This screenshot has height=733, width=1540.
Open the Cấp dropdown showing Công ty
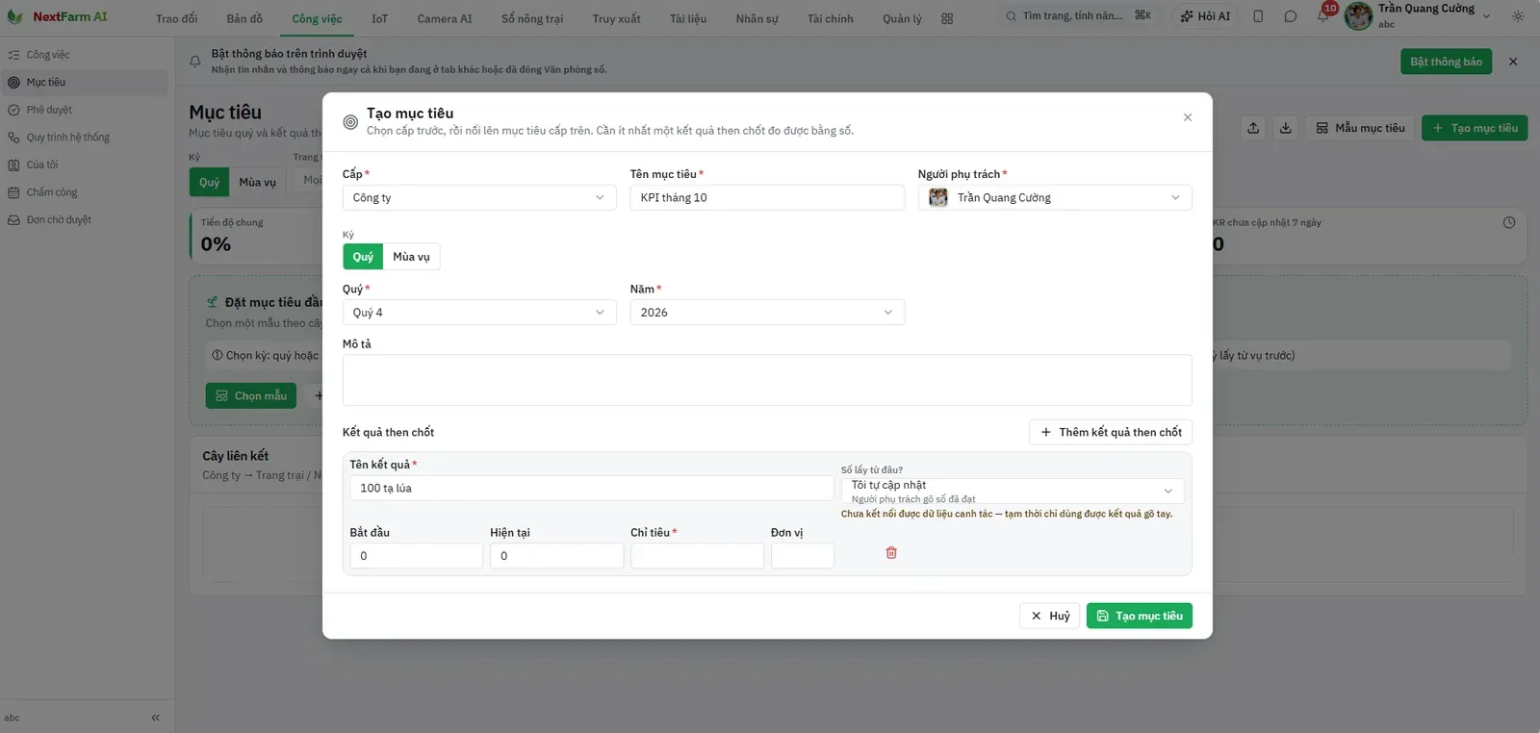[479, 197]
